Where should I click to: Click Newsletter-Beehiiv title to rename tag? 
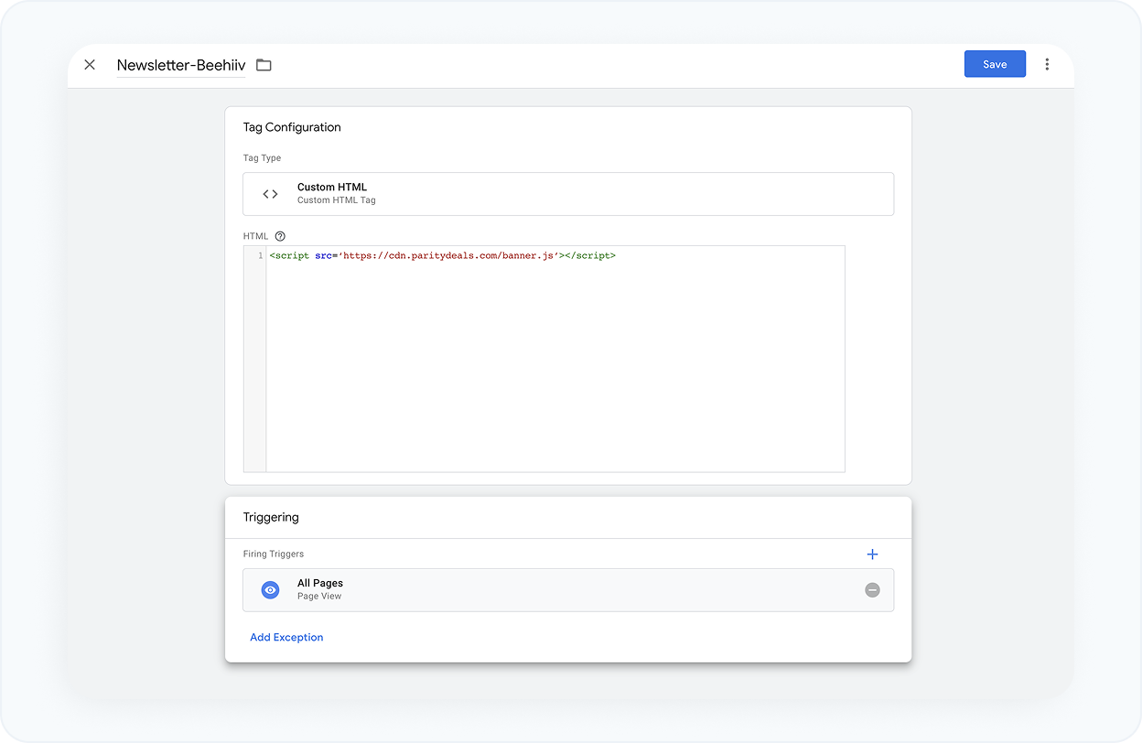(180, 65)
